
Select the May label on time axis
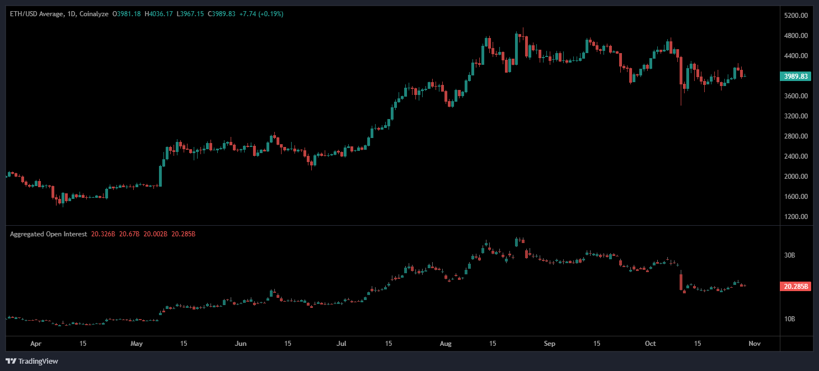pos(137,344)
